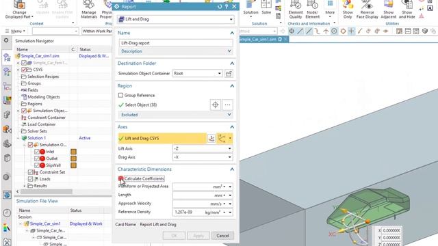This screenshot has height=246, width=438.
Task: Click the Outlet color box
Action: click(x=73, y=159)
